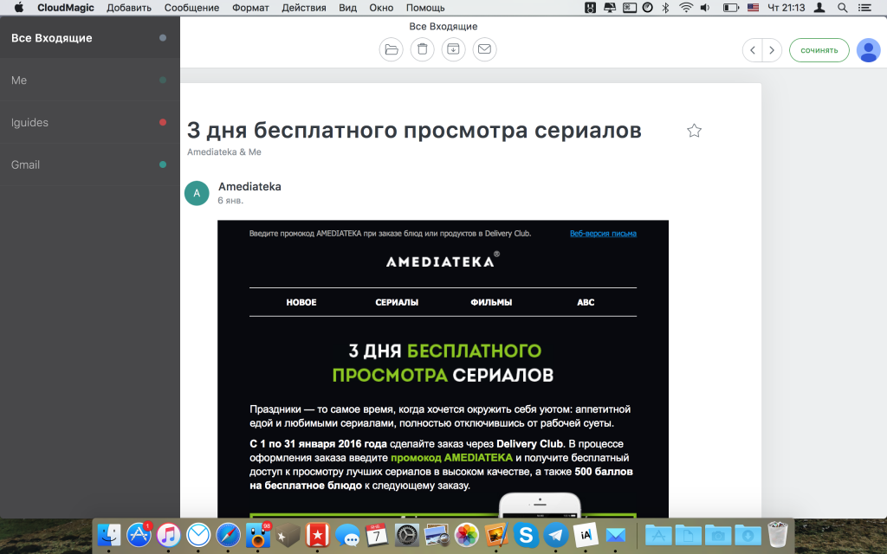This screenshot has width=887, height=554.
Task: Open Airmail in the Dock
Action: coord(198,535)
